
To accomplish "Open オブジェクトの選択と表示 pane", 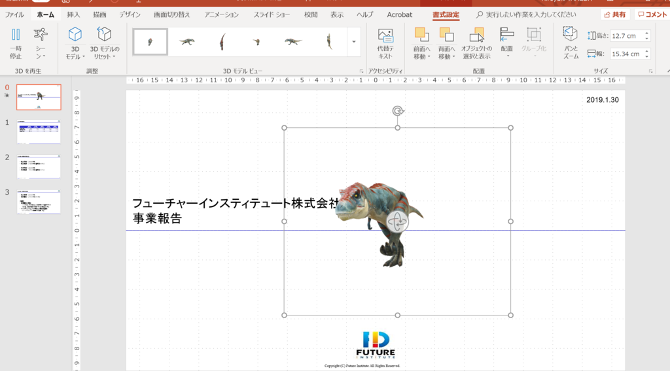I will [x=476, y=44].
